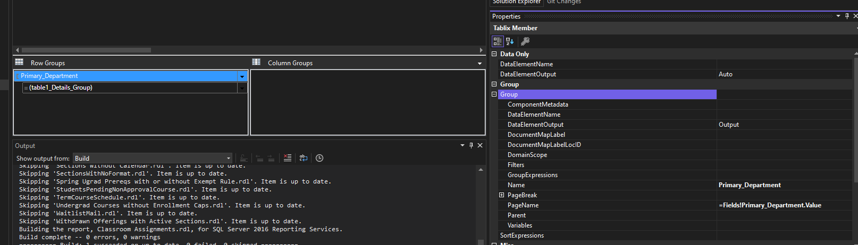Select Primary_Department row group
This screenshot has height=245, width=858.
[x=126, y=76]
